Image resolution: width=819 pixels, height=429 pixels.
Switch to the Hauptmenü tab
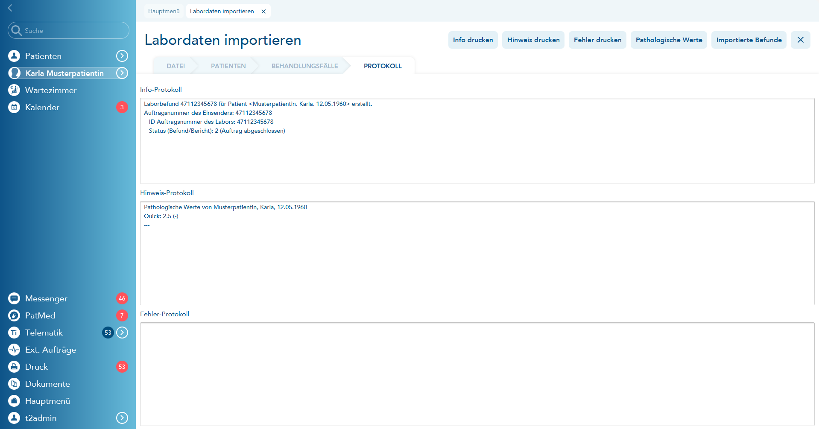pyautogui.click(x=164, y=11)
